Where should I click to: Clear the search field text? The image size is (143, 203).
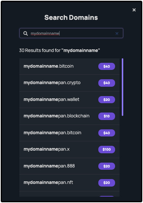[117, 34]
